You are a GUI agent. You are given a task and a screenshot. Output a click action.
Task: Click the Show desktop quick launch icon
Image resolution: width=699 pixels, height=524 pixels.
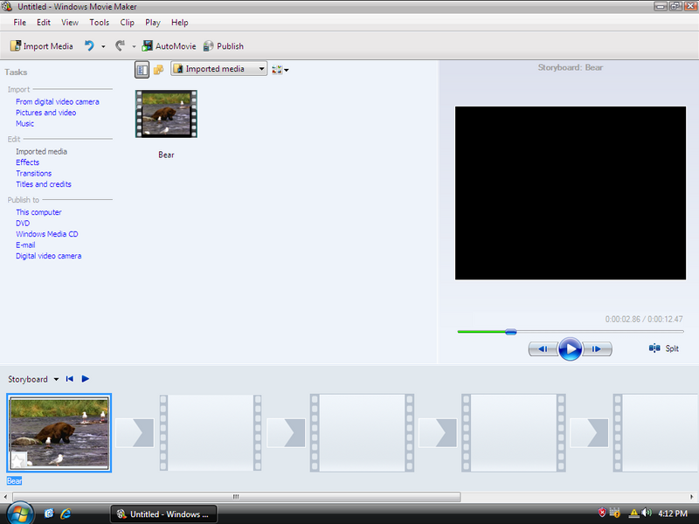click(49, 514)
